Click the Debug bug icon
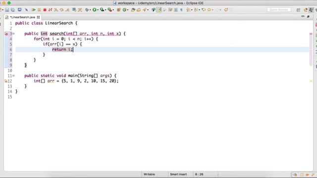The height and width of the screenshot is (178, 317). [87, 10]
